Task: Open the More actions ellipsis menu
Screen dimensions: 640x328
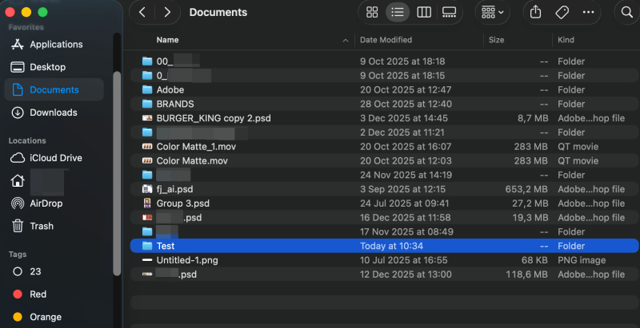Action: pos(588,12)
